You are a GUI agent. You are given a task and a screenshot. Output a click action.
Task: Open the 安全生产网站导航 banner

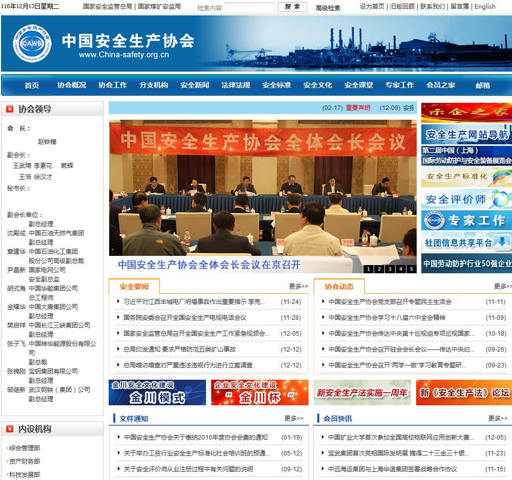[466, 134]
